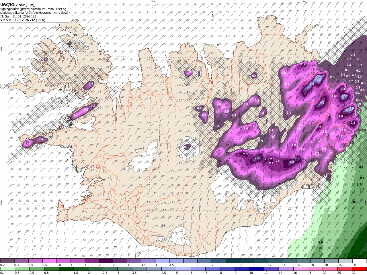The image size is (367, 275).
Task: Click the lower scale's '0.1' tick label
Action: (x=2, y=273)
